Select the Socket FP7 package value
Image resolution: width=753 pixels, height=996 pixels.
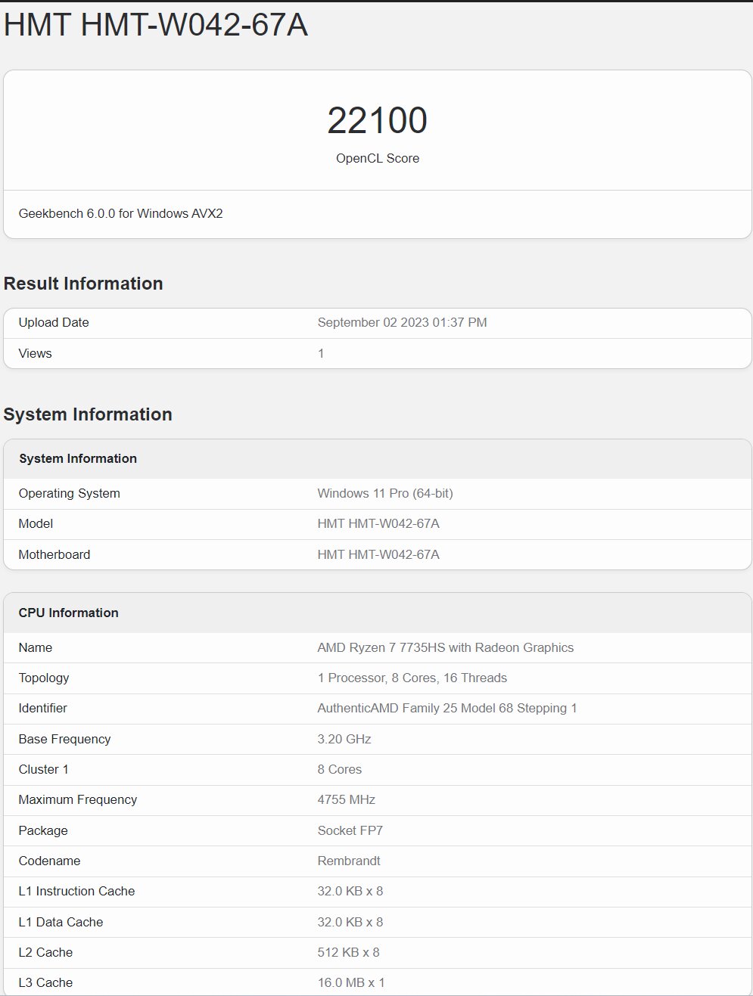click(x=350, y=830)
